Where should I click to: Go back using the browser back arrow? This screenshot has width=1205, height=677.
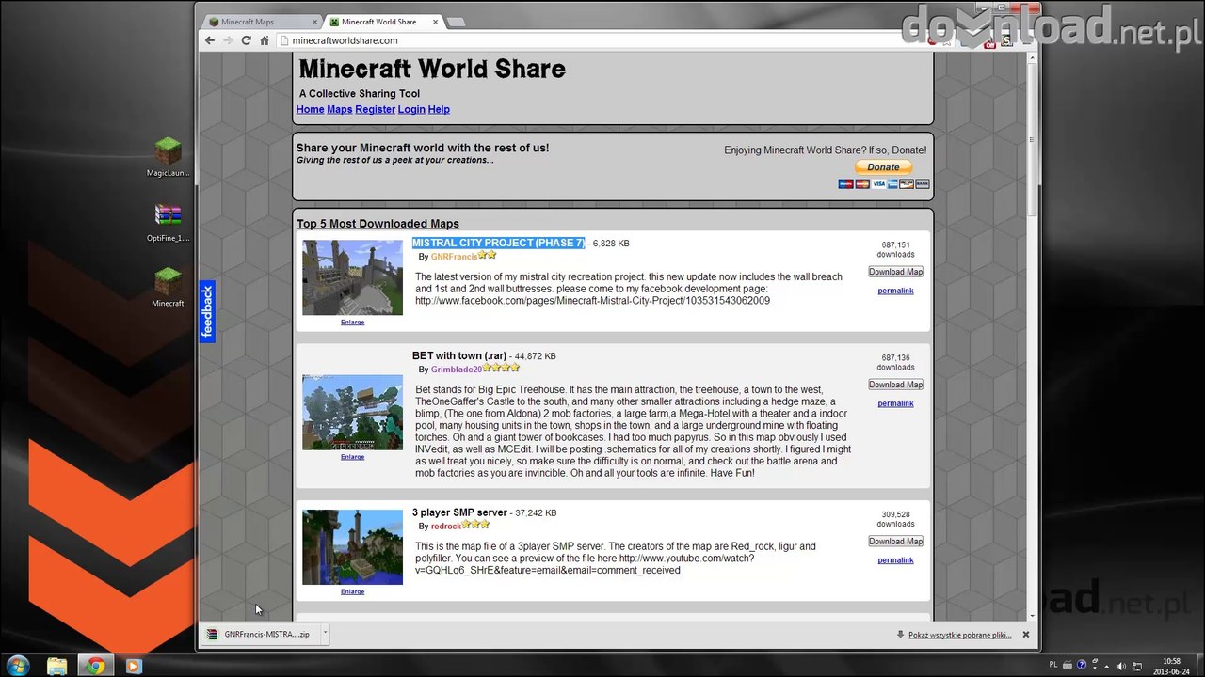210,40
